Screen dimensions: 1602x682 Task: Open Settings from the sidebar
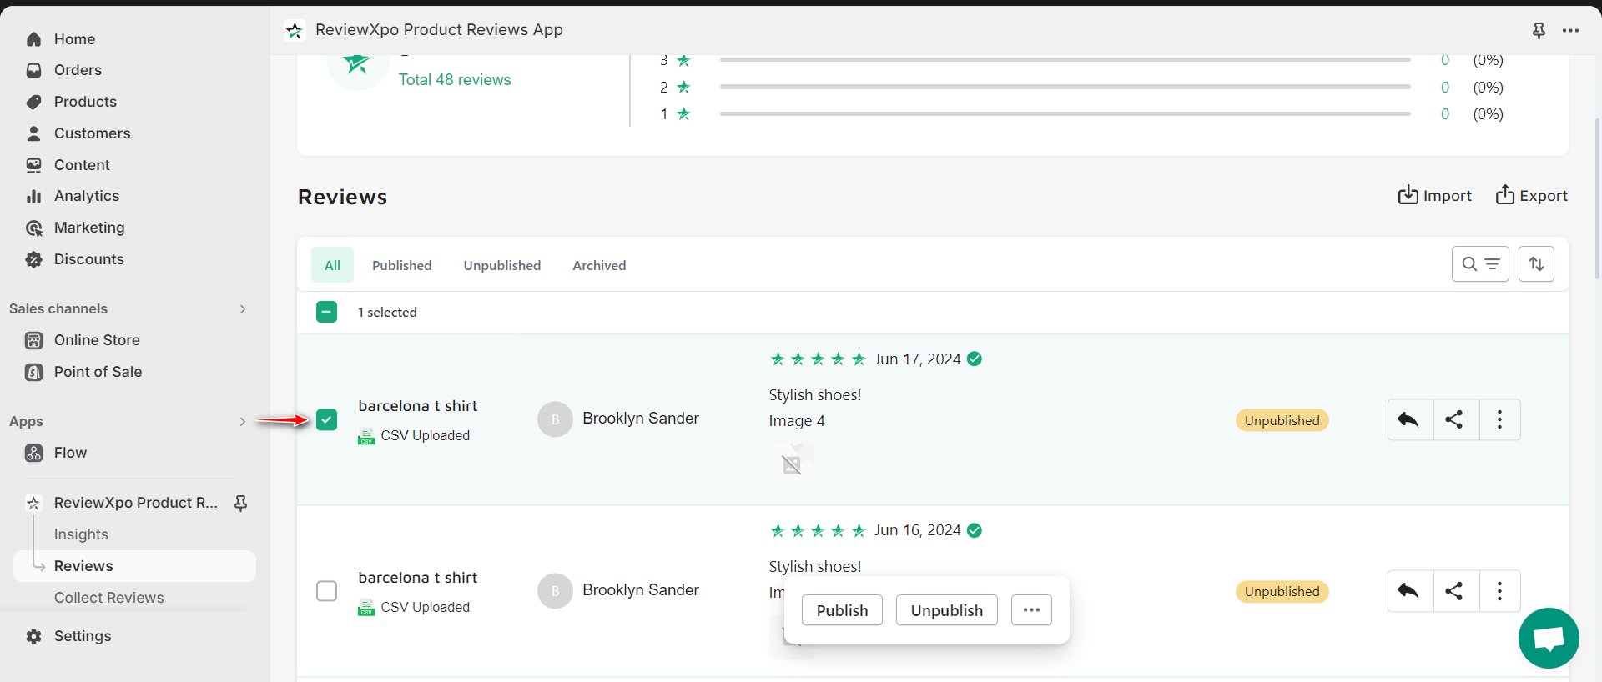coord(83,636)
